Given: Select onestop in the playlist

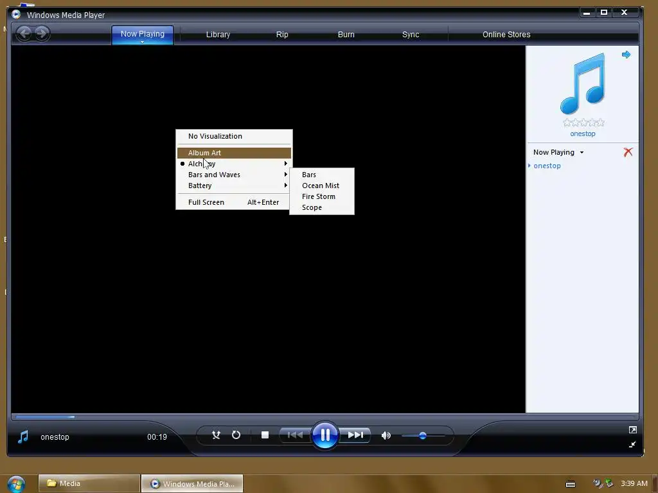Looking at the screenshot, I should point(547,166).
